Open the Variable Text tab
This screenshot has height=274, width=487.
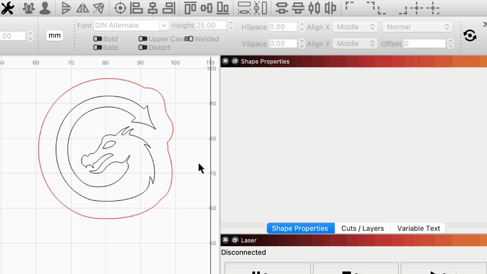click(x=419, y=228)
